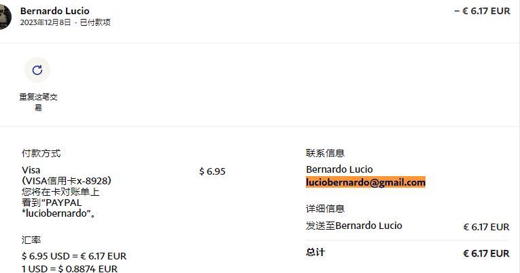Click the bold € 6.17 EUR total amount
Viewport: 520px width, 273px height.
[x=486, y=253]
